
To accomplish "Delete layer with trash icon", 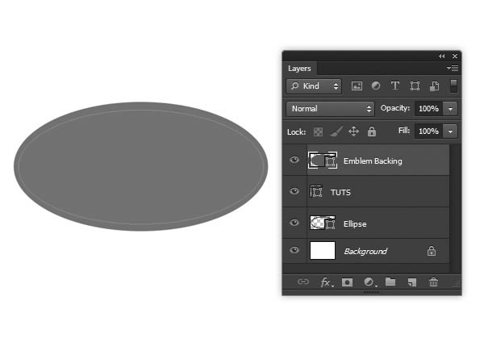I will tap(433, 282).
